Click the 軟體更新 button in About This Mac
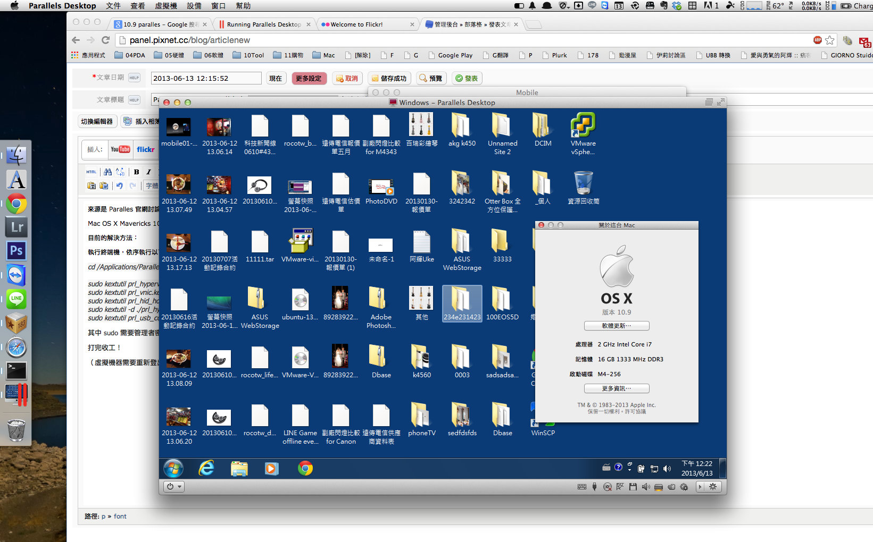 pos(617,326)
